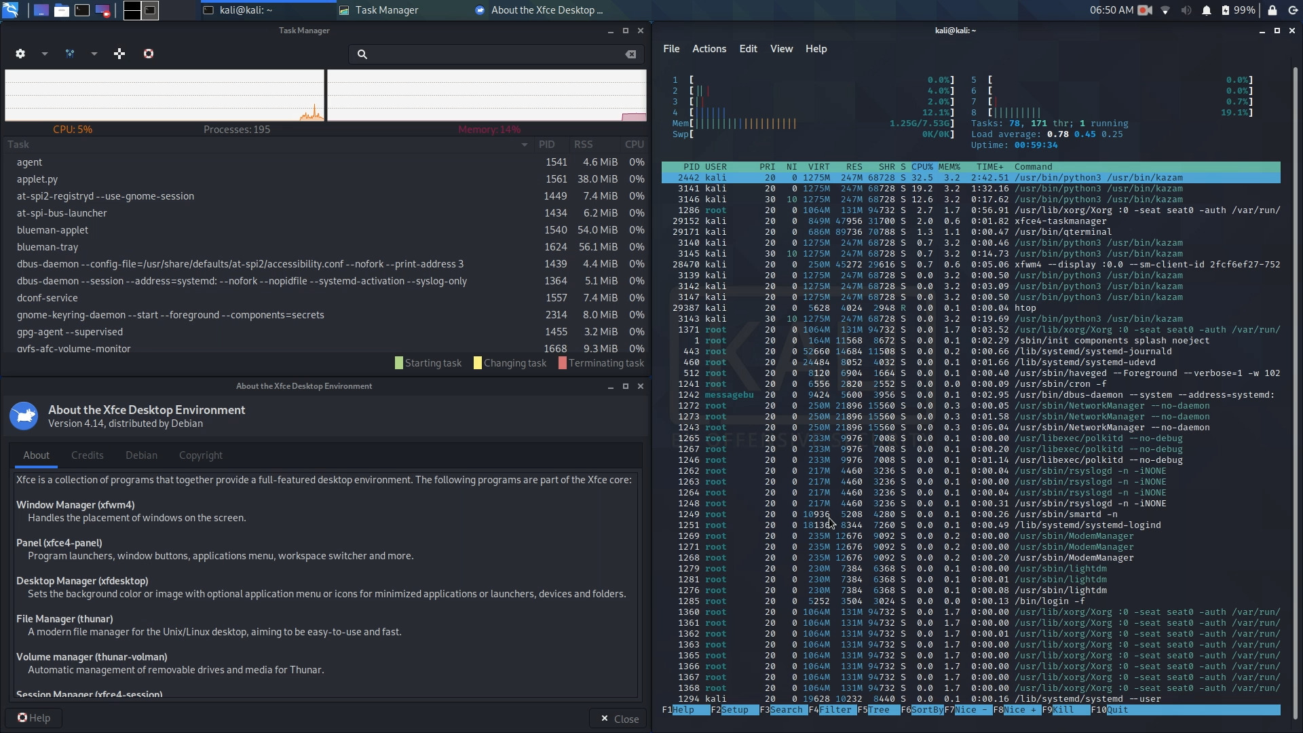Open the filter icon's dropdown arrow
Viewport: 1303px width, 733px height.
coord(94,54)
